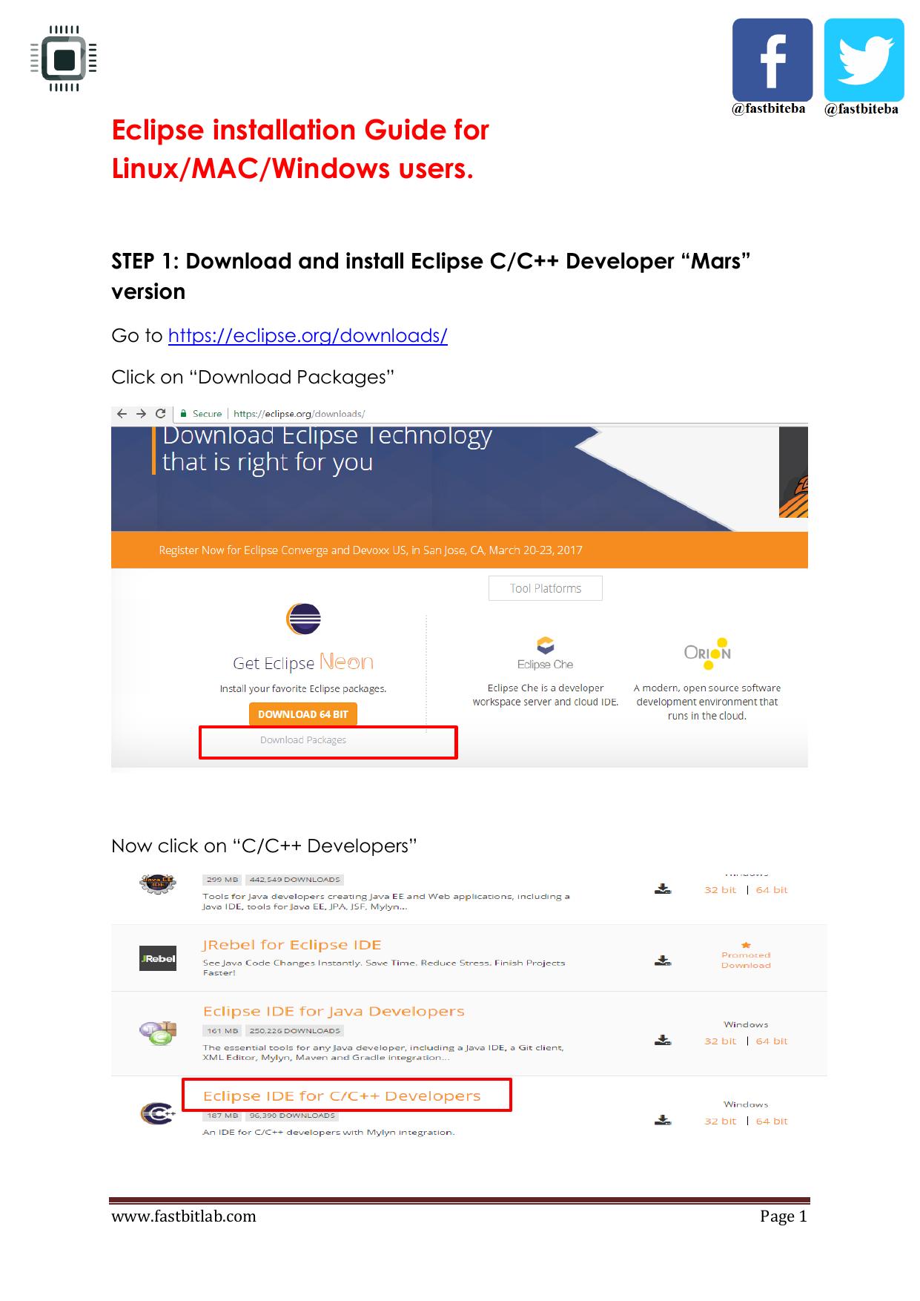
Task: Click the chip logo in the page header
Action: point(64,59)
